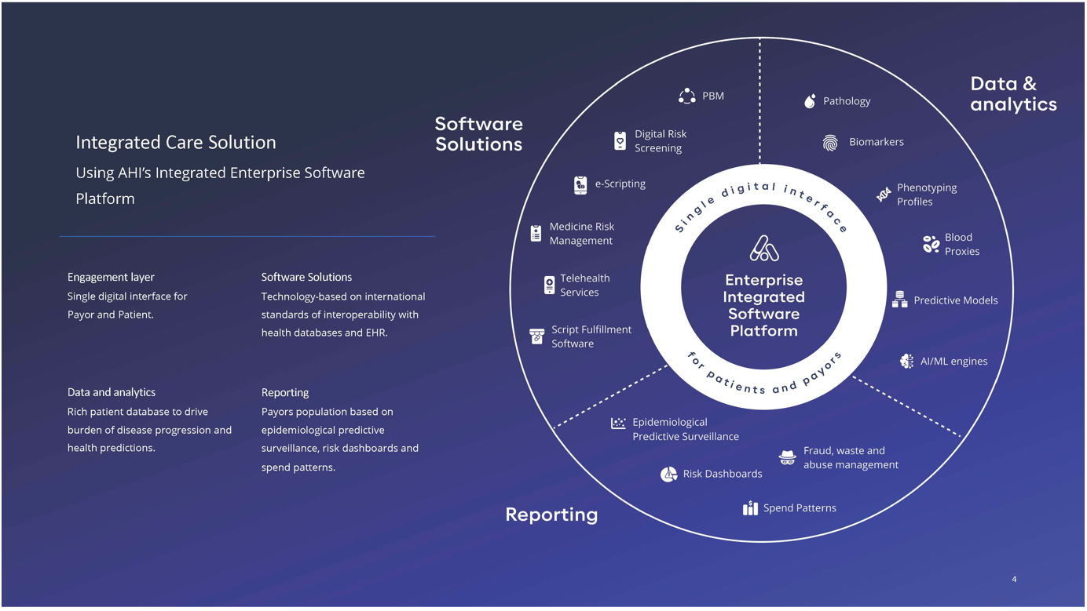
Task: Click the Risk Dashboards pie chart icon
Action: point(668,474)
